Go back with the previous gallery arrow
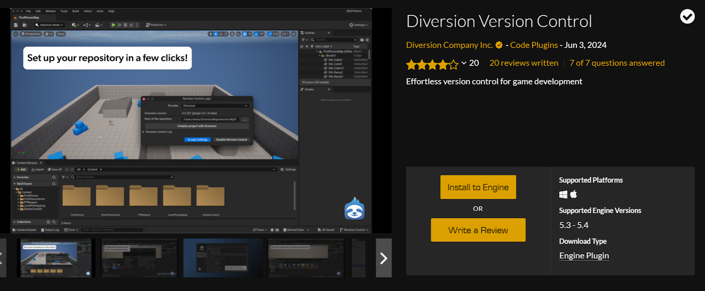This screenshot has width=705, height=291. [x=2, y=258]
